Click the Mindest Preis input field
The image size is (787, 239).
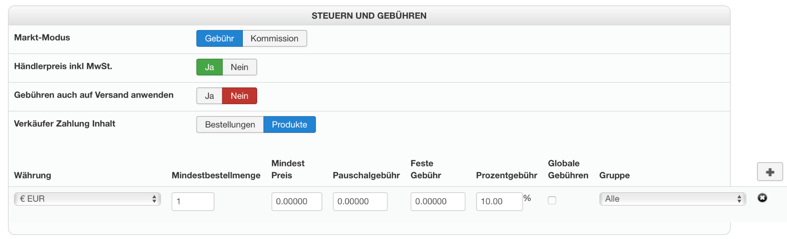[297, 202]
